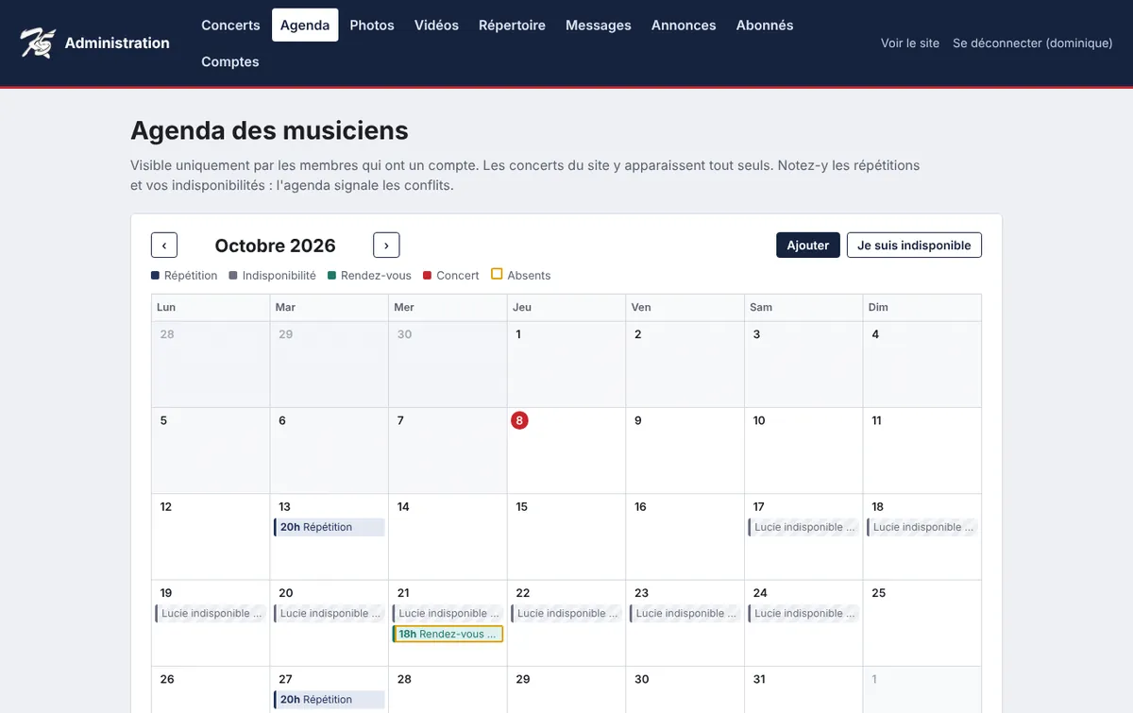Open the Messages section
The width and height of the screenshot is (1133, 713).
tap(599, 25)
